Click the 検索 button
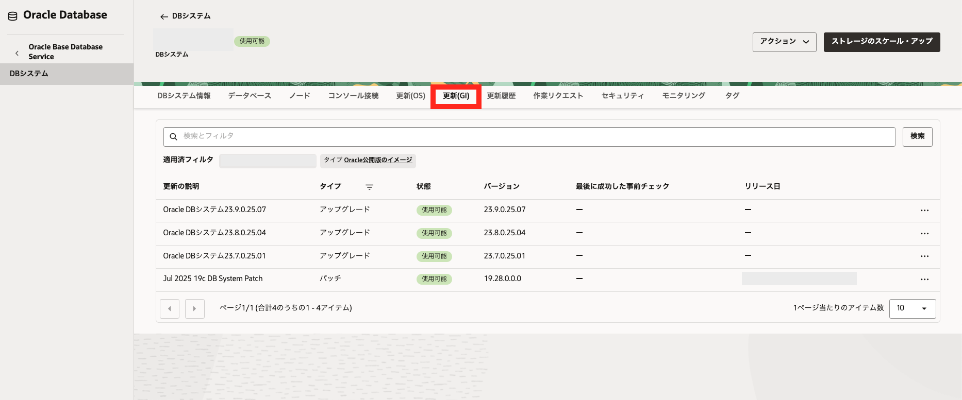 coord(917,136)
